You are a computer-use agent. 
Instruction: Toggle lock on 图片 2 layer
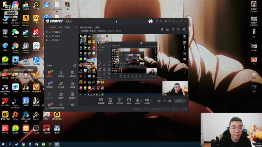click(50, 40)
